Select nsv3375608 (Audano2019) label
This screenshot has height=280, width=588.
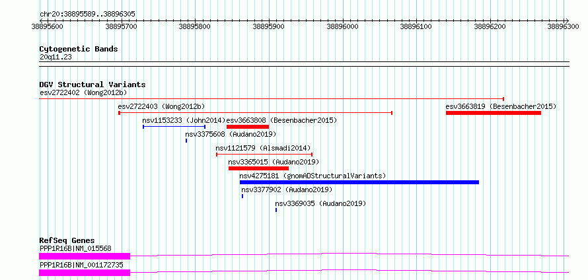coord(231,134)
